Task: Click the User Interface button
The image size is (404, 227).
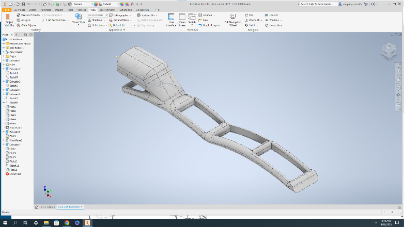Action: pyautogui.click(x=171, y=20)
